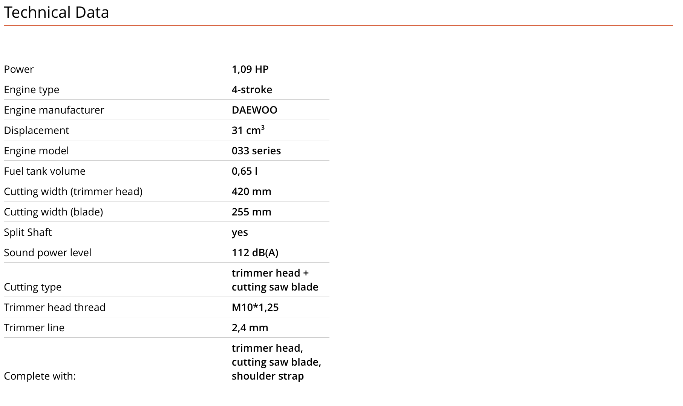
Task: Click the Displacement row label
Action: click(37, 131)
